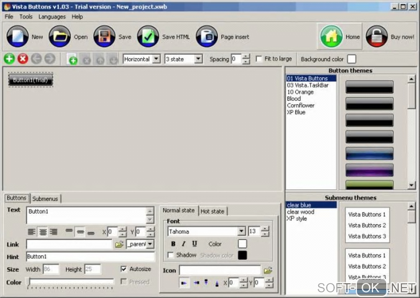This screenshot has width=420, height=298.
Task: Select the Button1(Trial) preview button
Action: [x=30, y=80]
